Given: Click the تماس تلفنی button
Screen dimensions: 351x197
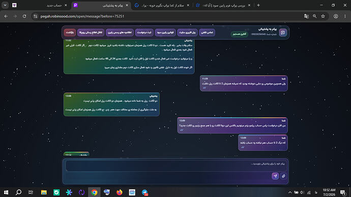Looking at the screenshot, I should 207,33.
